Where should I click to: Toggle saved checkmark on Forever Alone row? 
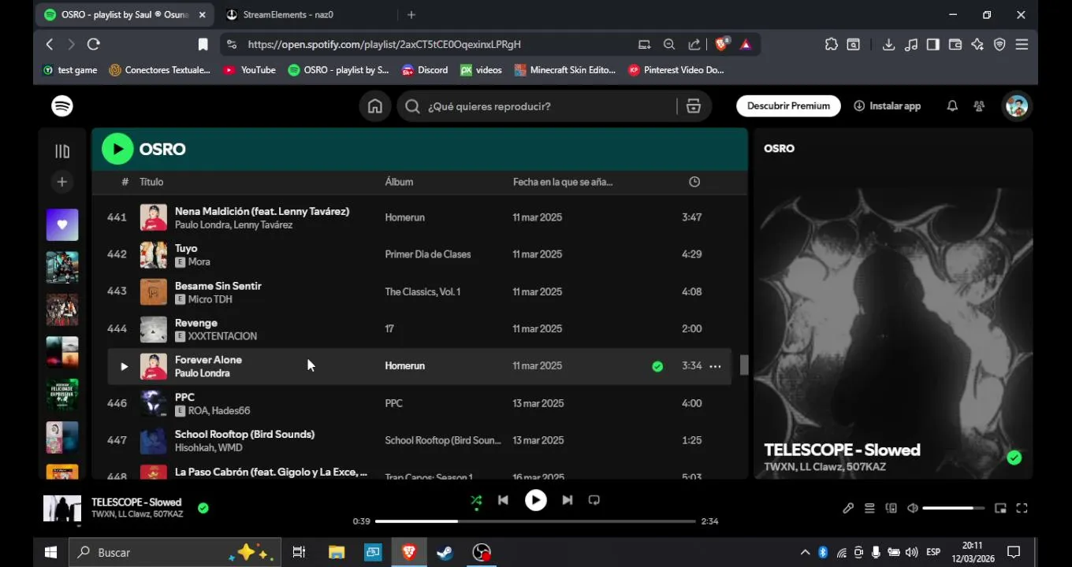click(x=657, y=366)
